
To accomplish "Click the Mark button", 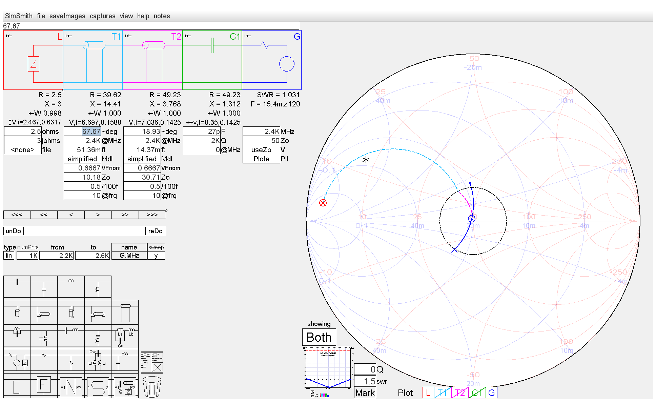I will coord(365,393).
